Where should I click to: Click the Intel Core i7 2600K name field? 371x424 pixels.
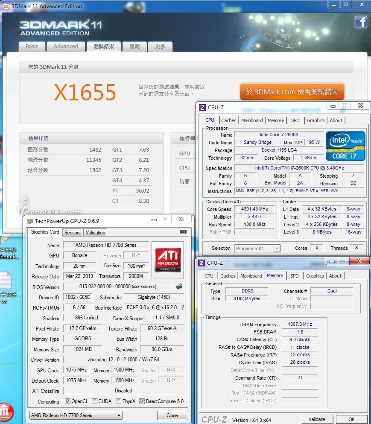pos(279,135)
